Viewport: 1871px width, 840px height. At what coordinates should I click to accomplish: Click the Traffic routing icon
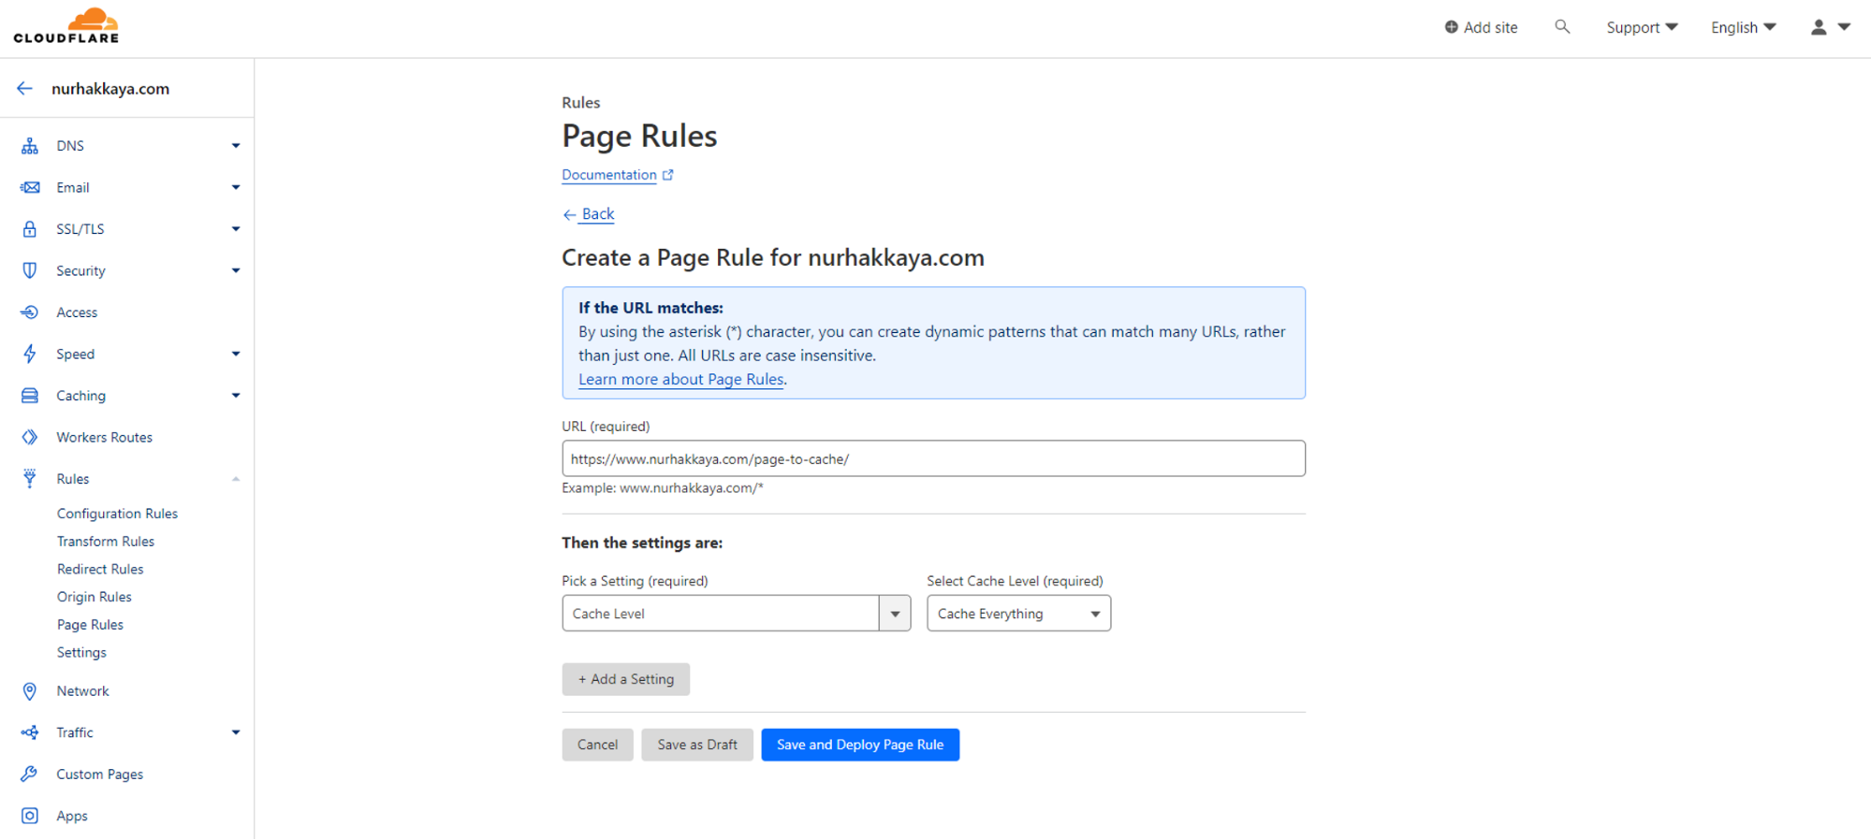click(30, 732)
